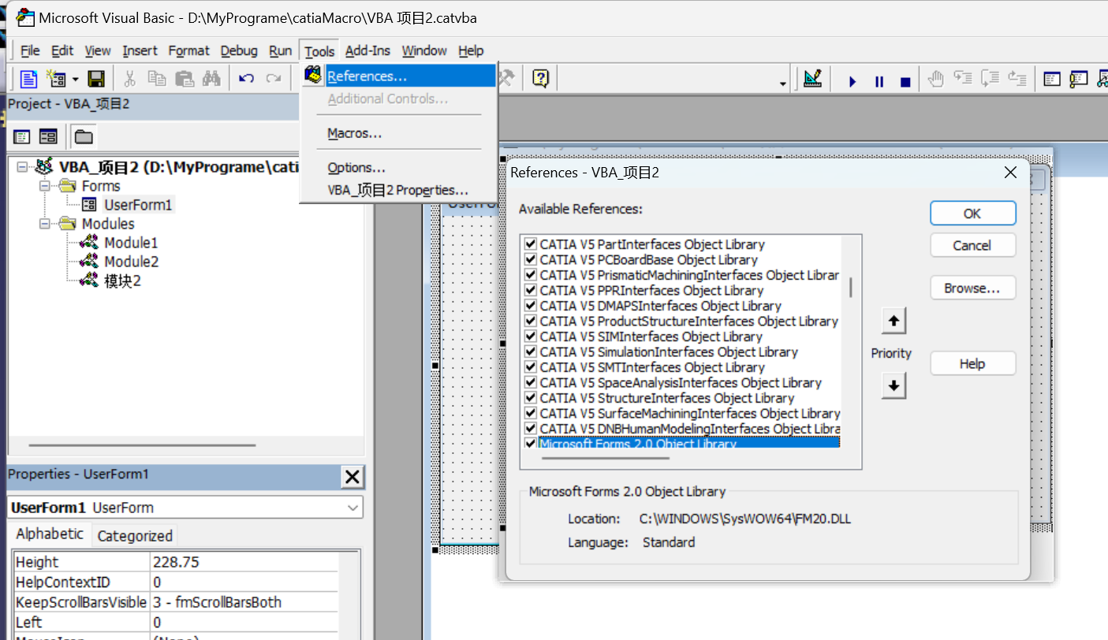
Task: Select Module1 in the project tree
Action: (x=131, y=243)
